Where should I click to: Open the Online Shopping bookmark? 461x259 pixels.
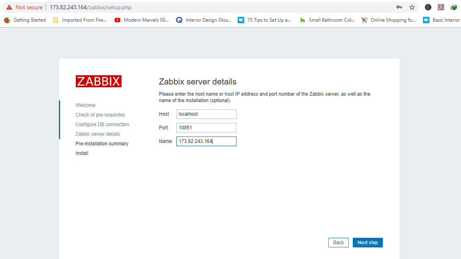point(388,20)
